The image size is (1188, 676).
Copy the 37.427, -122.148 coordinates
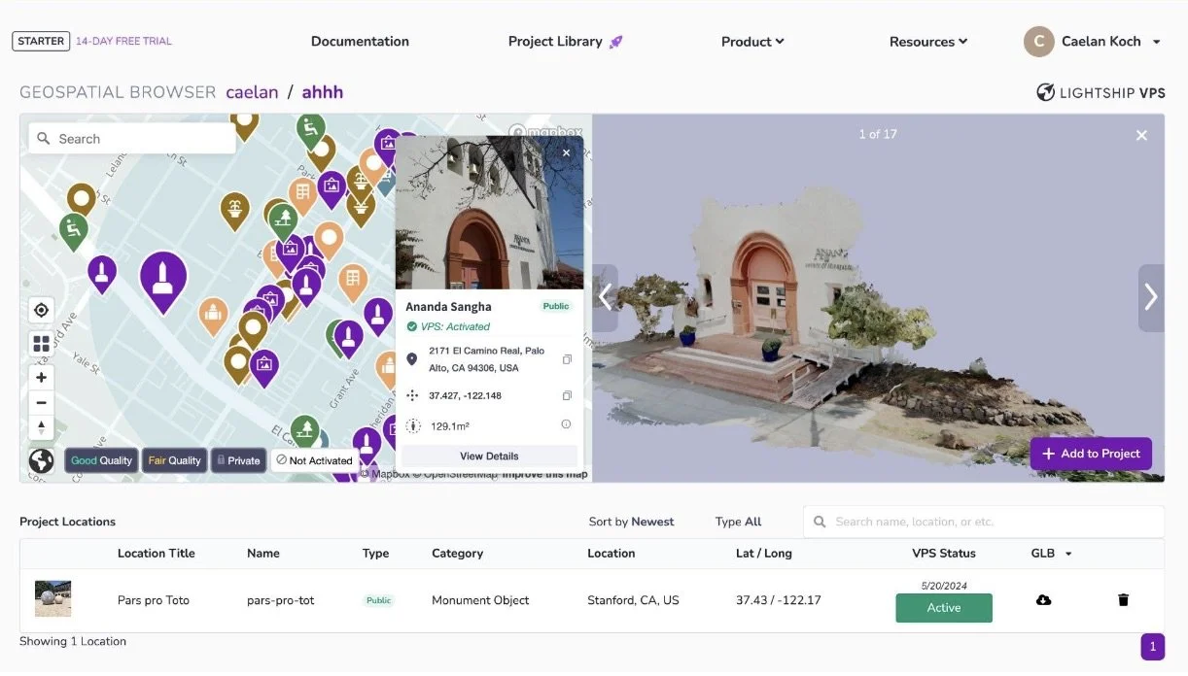(567, 395)
